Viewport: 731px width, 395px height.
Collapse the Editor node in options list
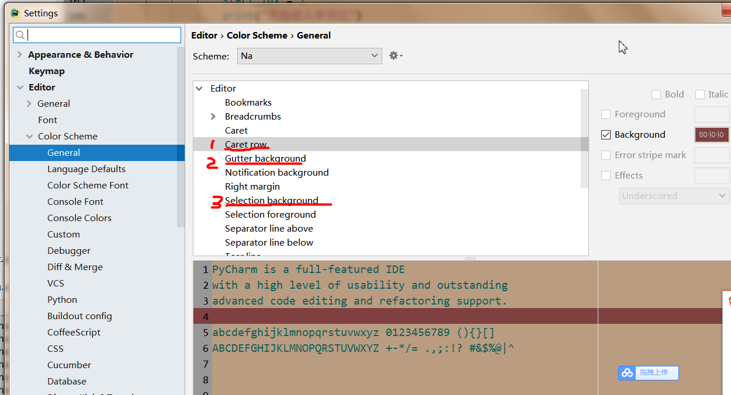[x=200, y=89]
